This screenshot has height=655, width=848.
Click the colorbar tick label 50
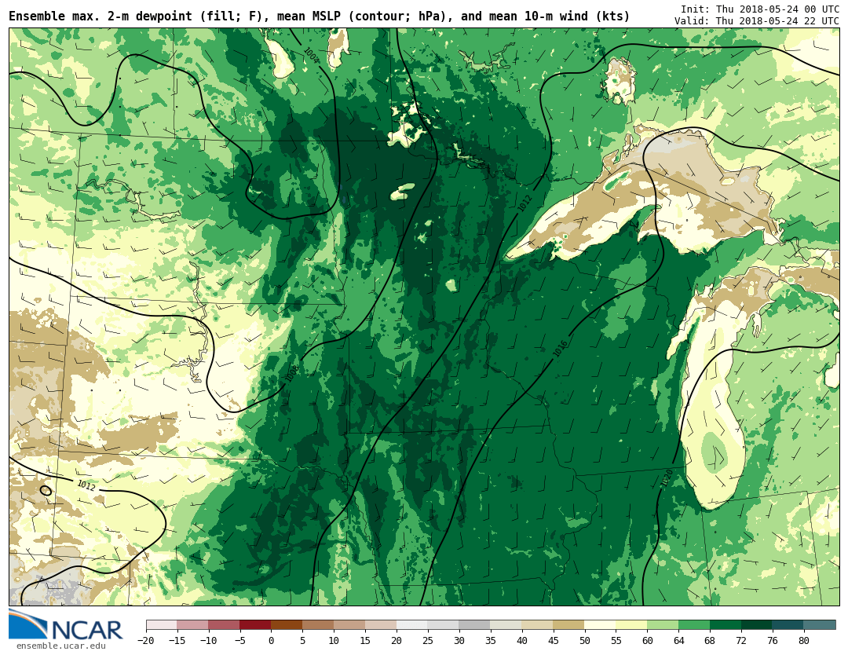point(585,640)
